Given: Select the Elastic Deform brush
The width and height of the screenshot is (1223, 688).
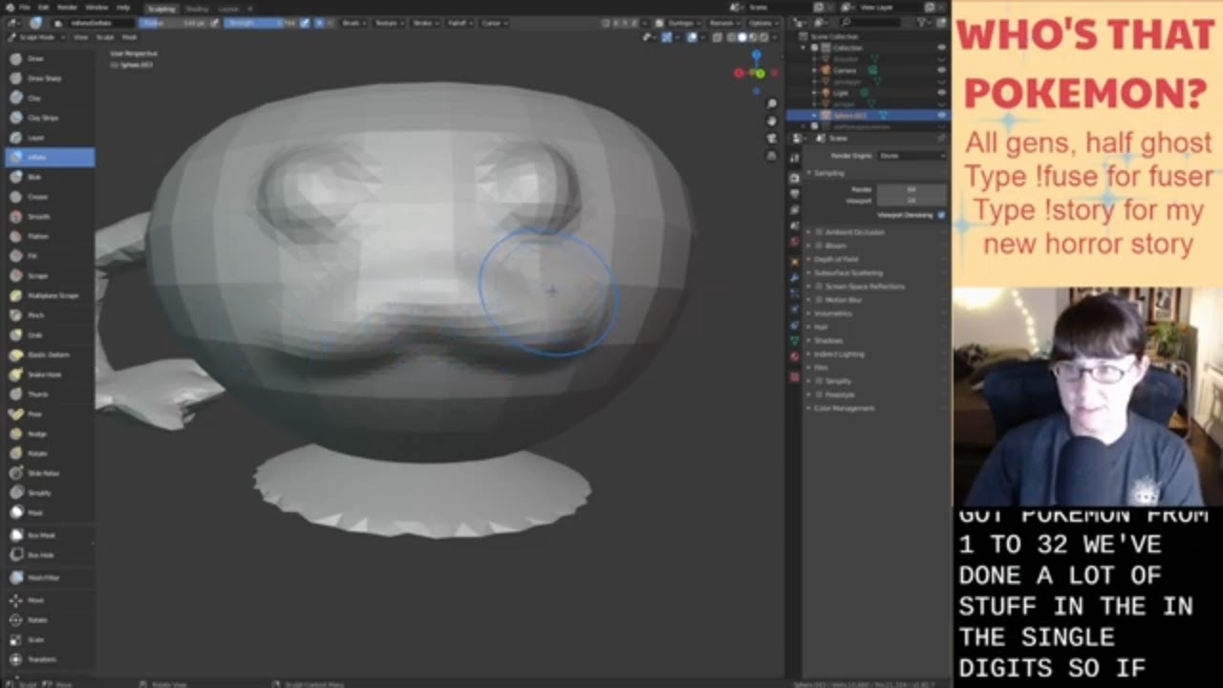Looking at the screenshot, I should (x=48, y=355).
